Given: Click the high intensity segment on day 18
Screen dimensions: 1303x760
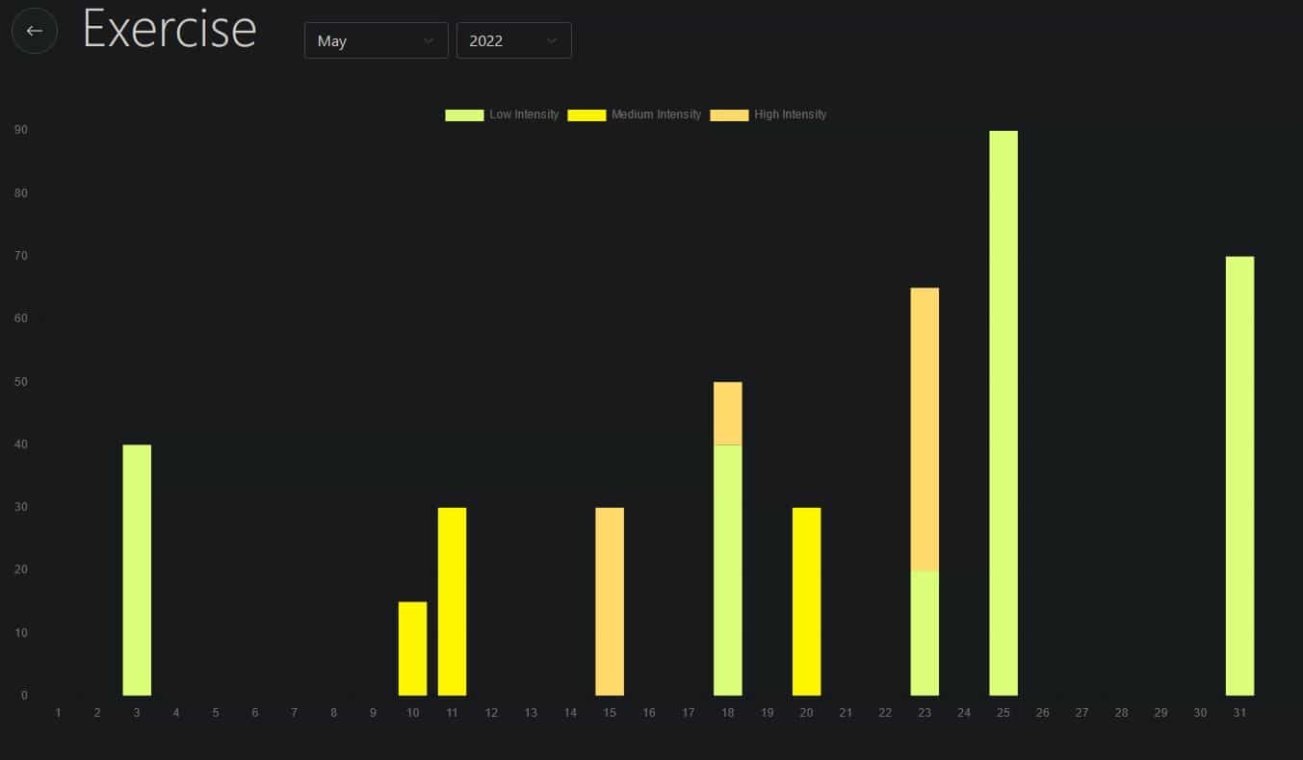Looking at the screenshot, I should coord(728,413).
